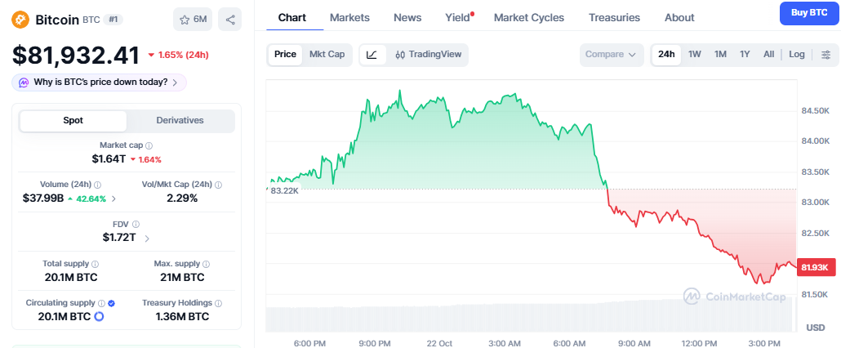Click Max. supply info icon
This screenshot has width=841, height=348.
click(207, 264)
